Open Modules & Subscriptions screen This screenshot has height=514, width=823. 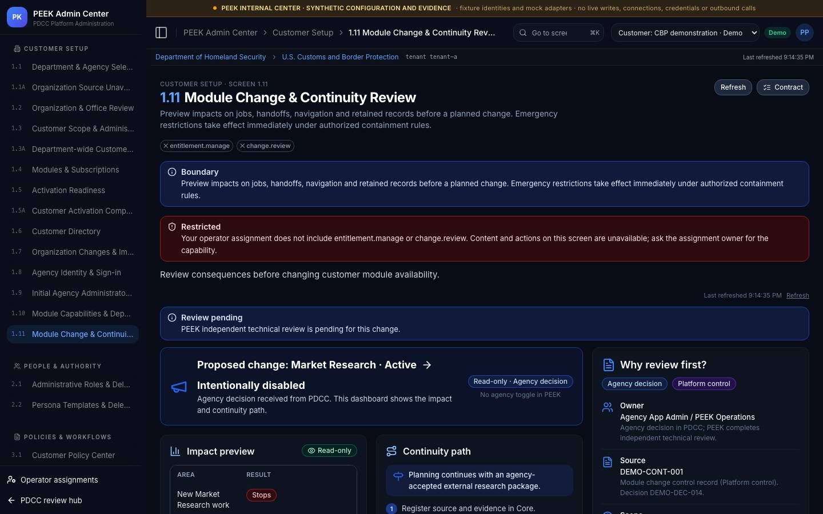point(73,170)
